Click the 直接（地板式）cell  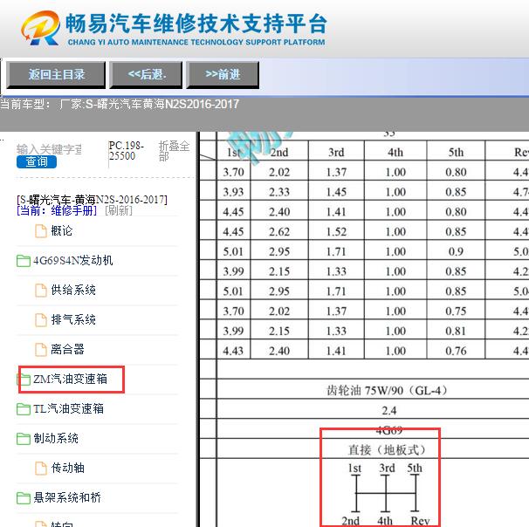click(387, 450)
